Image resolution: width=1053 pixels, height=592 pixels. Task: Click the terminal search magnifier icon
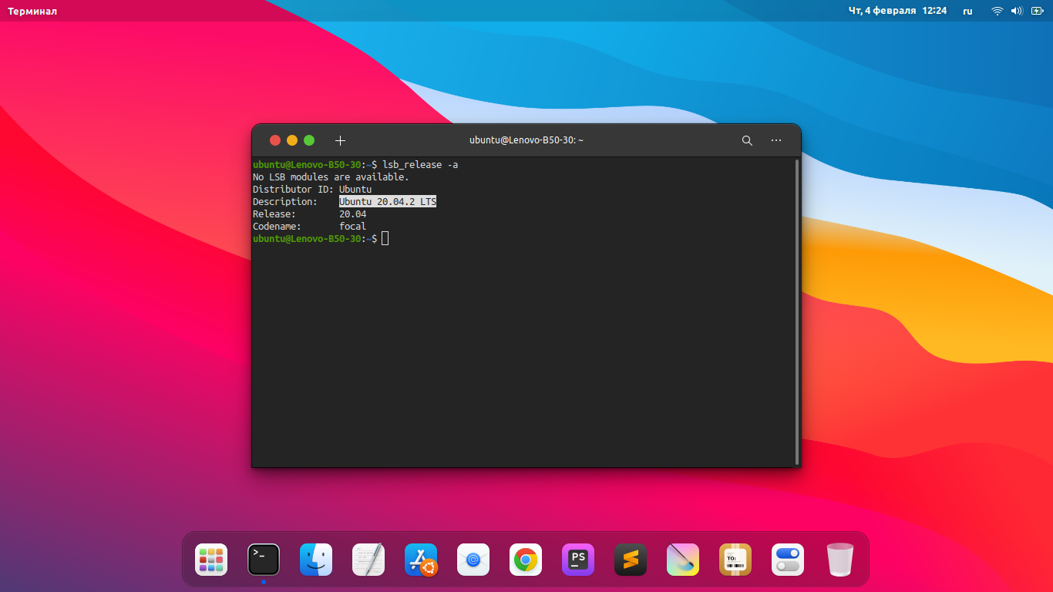pos(747,140)
